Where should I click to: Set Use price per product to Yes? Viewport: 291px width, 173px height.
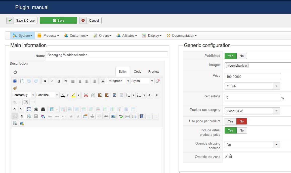pos(230,121)
